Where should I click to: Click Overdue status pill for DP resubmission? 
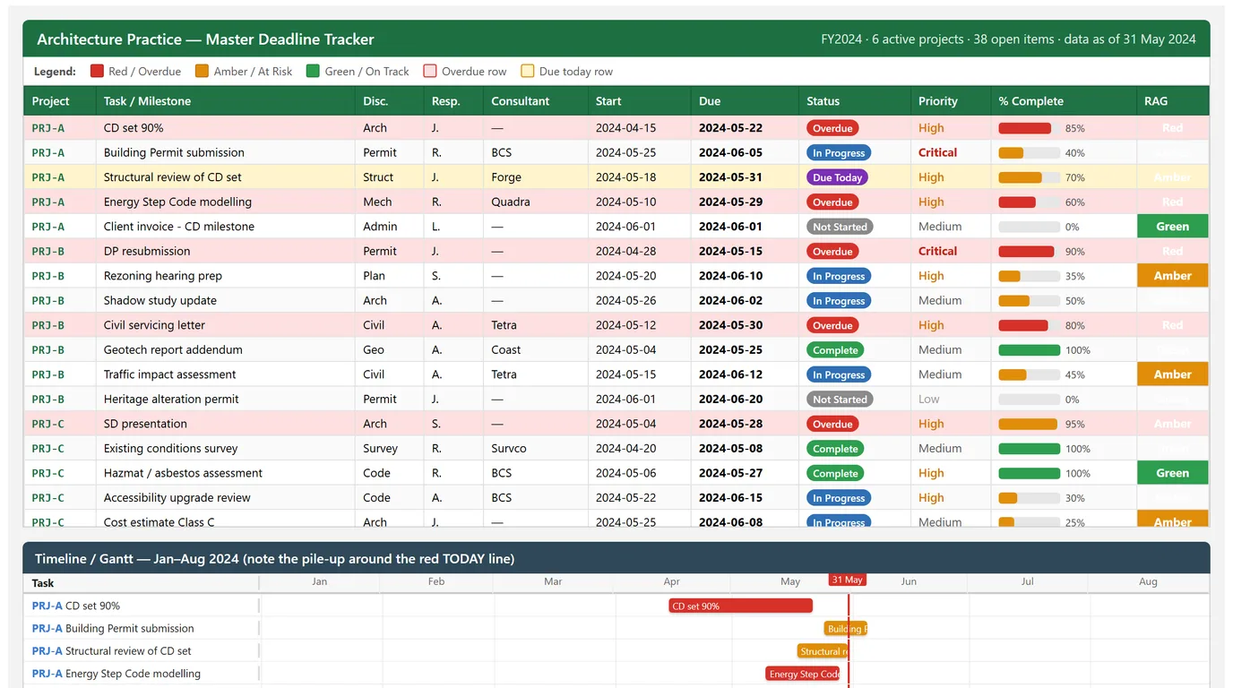pyautogui.click(x=832, y=252)
